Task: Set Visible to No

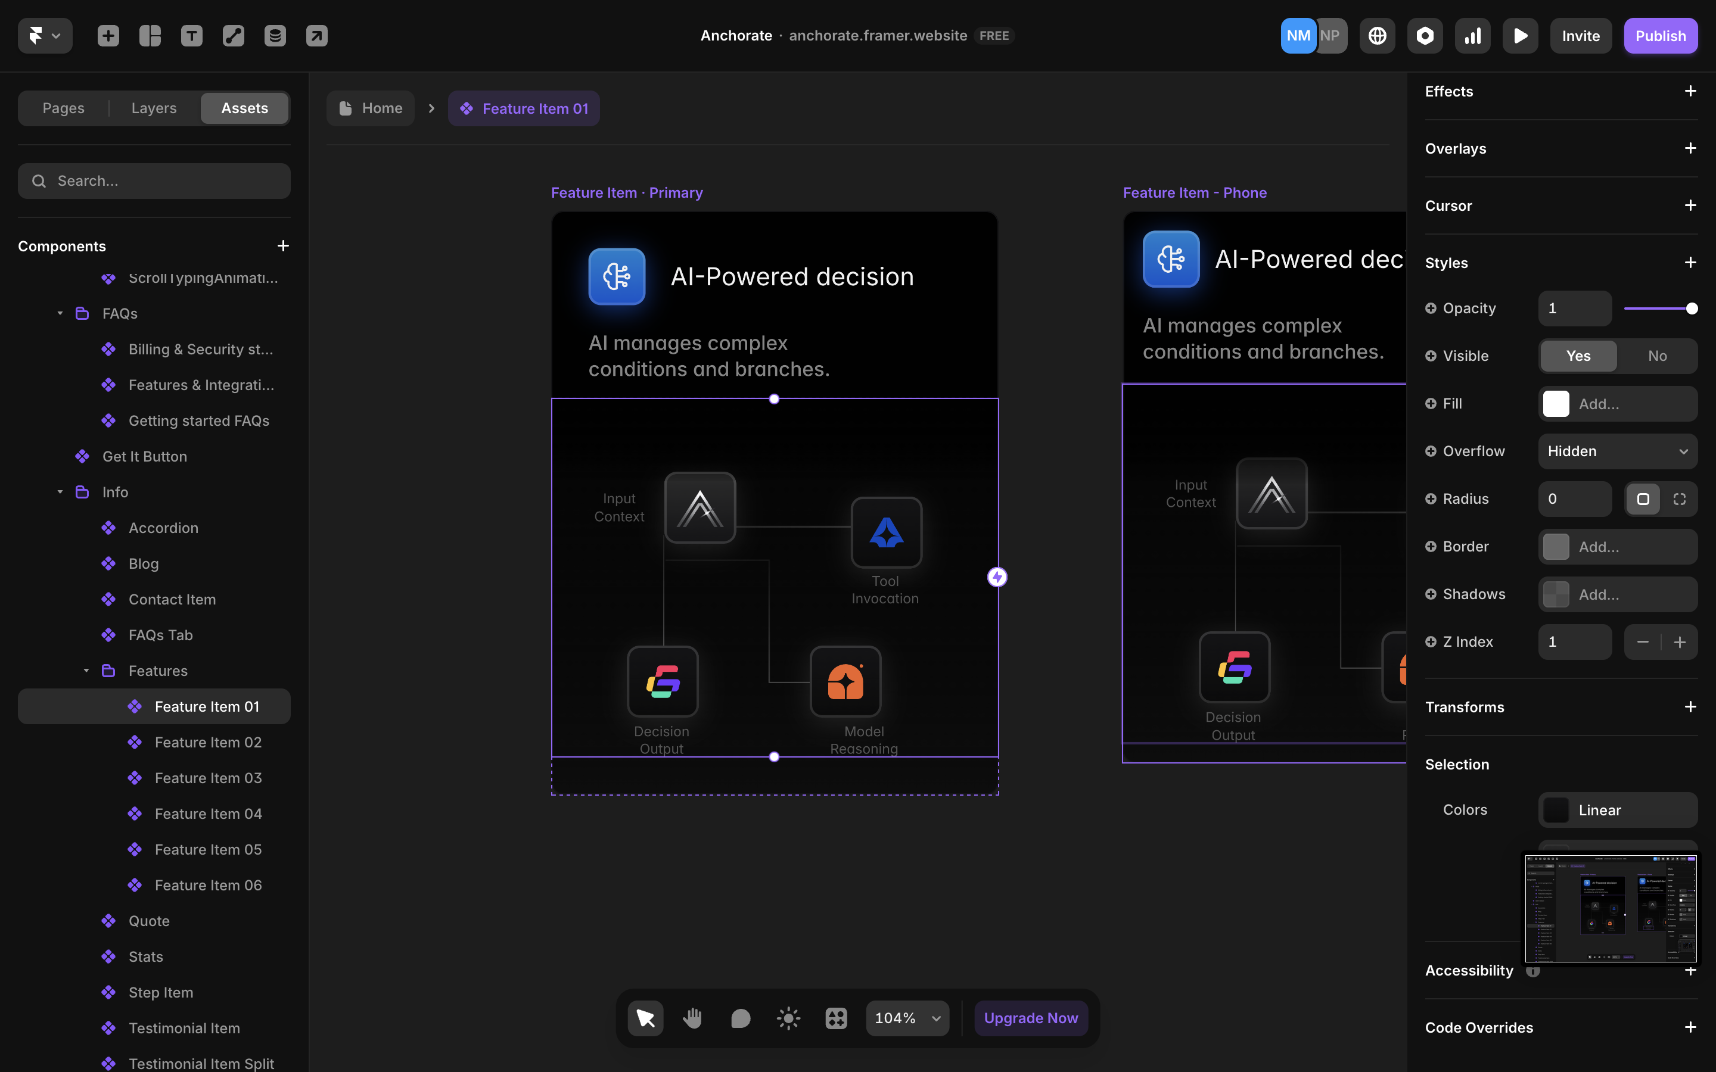Action: pos(1657,356)
